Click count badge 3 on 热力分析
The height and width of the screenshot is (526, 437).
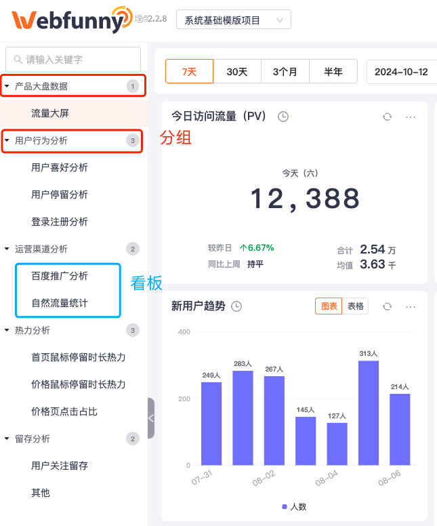(133, 330)
